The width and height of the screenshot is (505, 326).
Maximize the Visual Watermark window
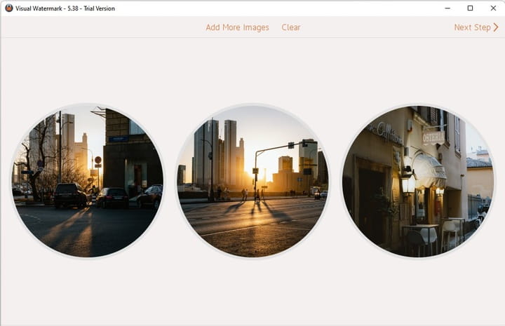tap(470, 8)
